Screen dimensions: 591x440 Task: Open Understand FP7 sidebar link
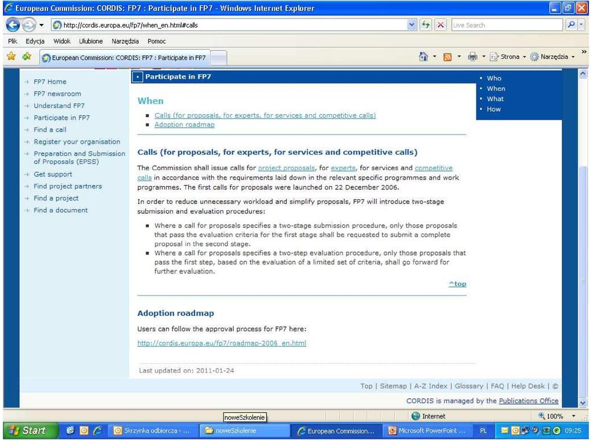[59, 106]
